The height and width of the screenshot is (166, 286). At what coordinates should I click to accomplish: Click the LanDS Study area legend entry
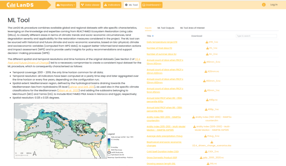[115, 152]
